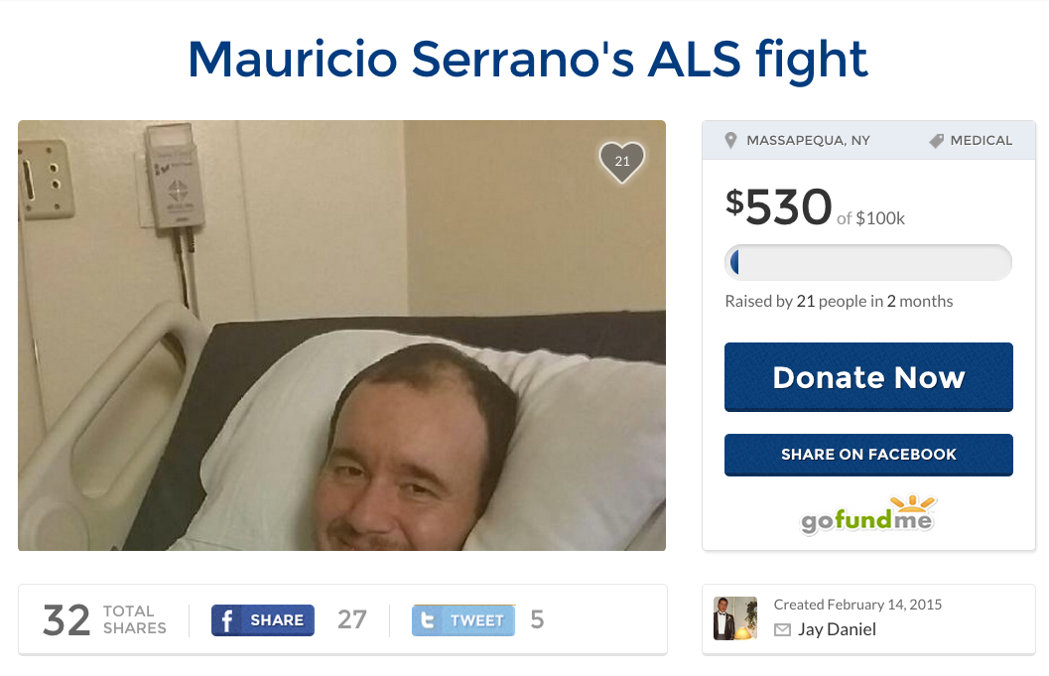Click the location pin icon beside Massapequa

coord(730,140)
